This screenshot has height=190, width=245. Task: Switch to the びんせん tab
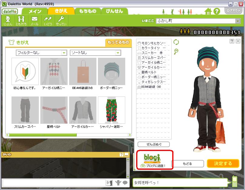[115, 11]
